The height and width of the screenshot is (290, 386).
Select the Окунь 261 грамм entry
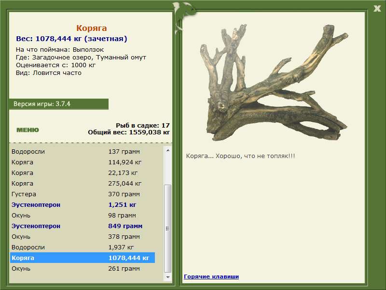tap(83, 268)
